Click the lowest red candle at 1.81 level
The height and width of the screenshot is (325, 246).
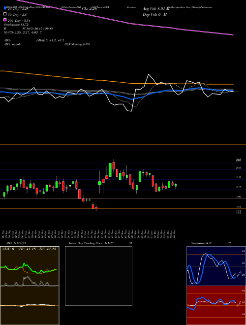click(96, 208)
